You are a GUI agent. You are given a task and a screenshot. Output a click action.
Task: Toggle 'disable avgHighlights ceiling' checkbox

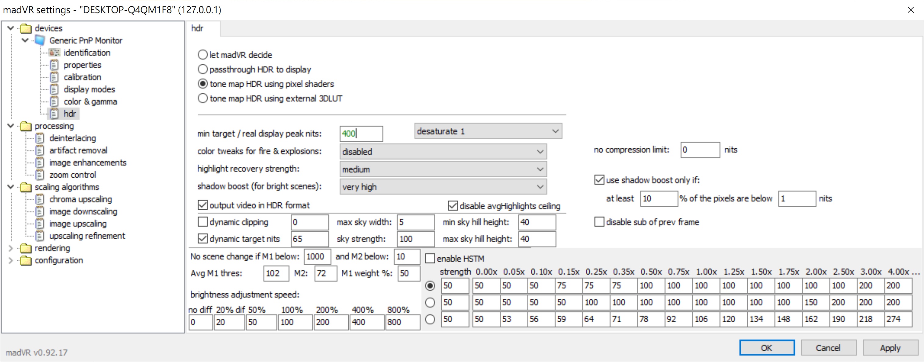coord(453,206)
